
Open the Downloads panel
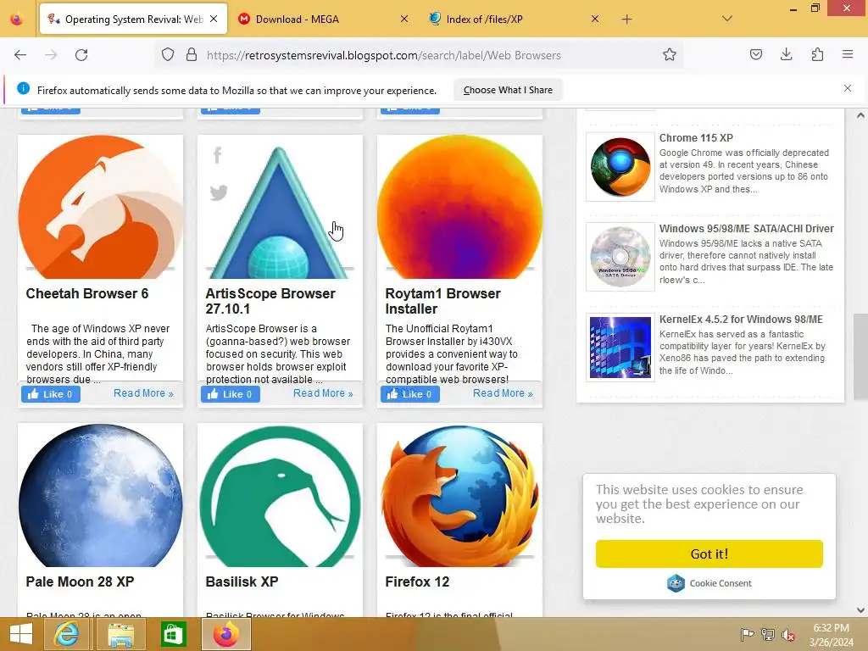786,54
